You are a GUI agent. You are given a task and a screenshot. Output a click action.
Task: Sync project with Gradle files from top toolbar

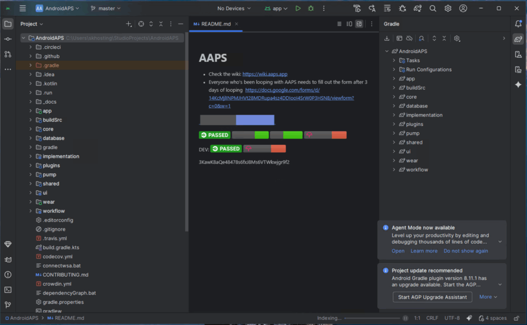click(x=418, y=8)
